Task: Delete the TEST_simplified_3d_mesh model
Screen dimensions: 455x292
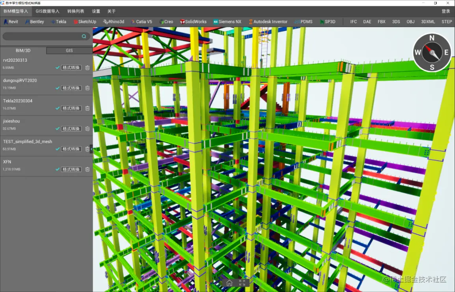Action: (x=88, y=149)
